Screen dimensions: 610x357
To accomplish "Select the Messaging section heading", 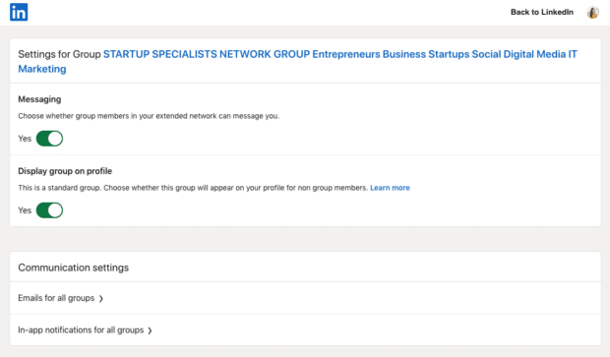I will click(x=39, y=99).
